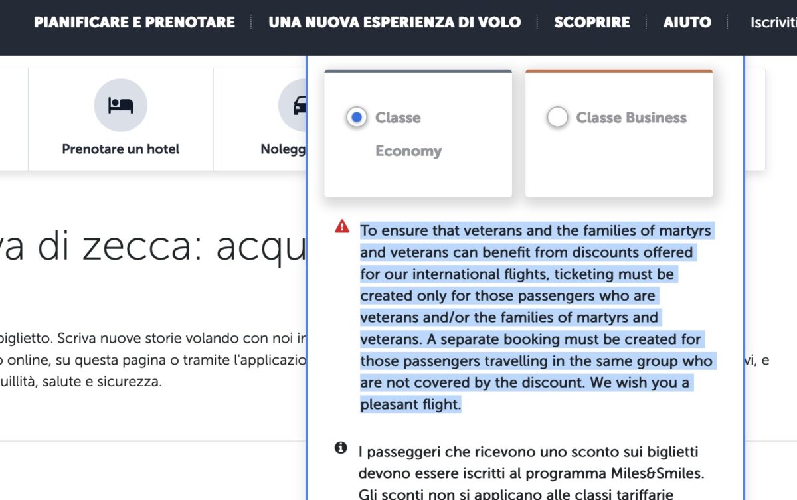Open the Scoprire menu

[x=592, y=22]
